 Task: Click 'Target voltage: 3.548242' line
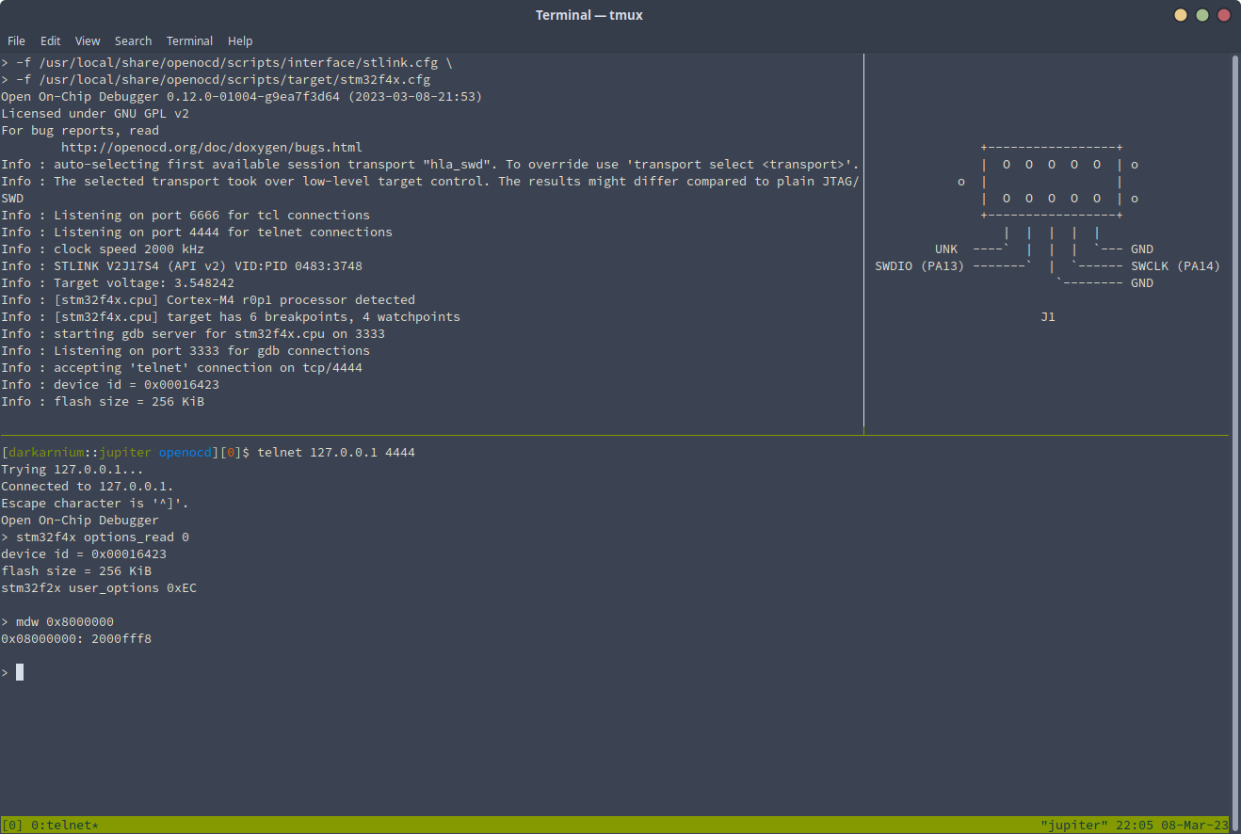pyautogui.click(x=118, y=283)
